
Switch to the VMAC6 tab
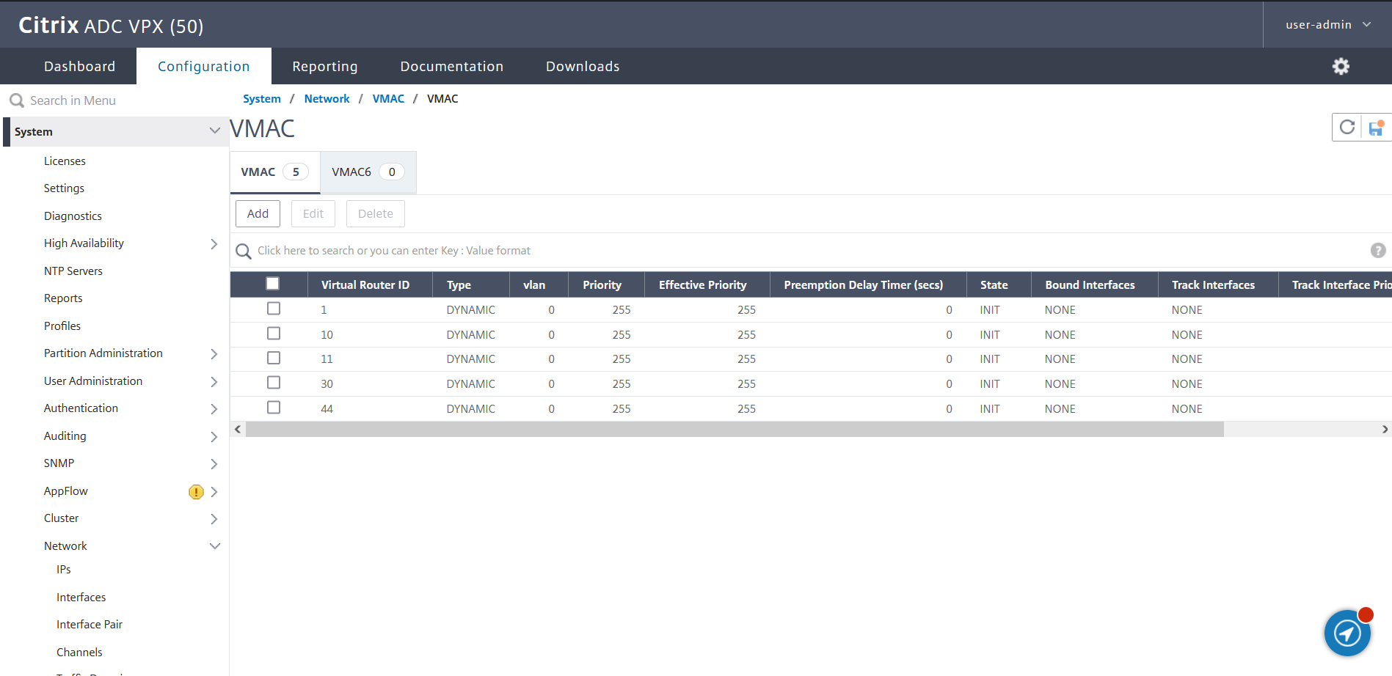coord(364,172)
